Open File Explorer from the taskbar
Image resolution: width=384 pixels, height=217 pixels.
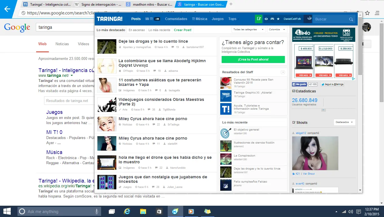pos(143,211)
